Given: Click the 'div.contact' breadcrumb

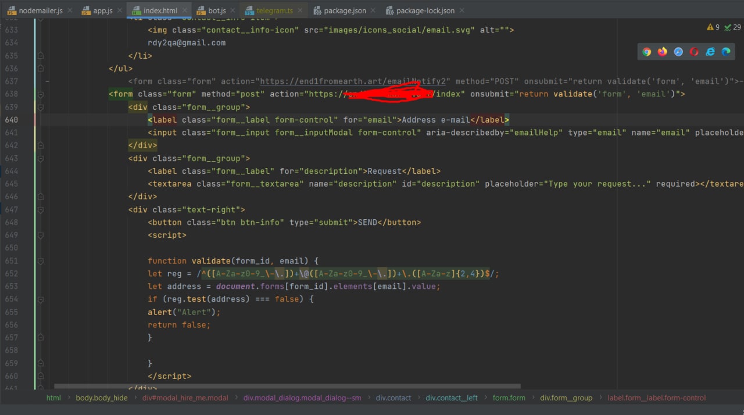Looking at the screenshot, I should (393, 398).
